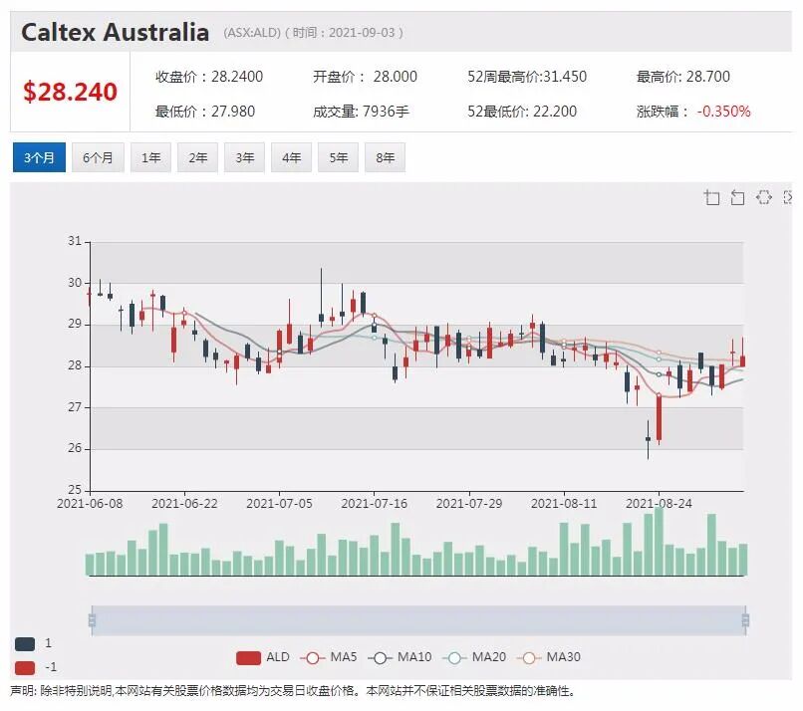This screenshot has width=803, height=711.
Task: Click the $28.240 current price
Action: [70, 92]
